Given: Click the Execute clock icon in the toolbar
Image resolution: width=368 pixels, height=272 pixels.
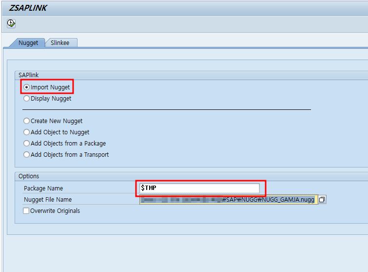Looking at the screenshot, I should [x=11, y=23].
